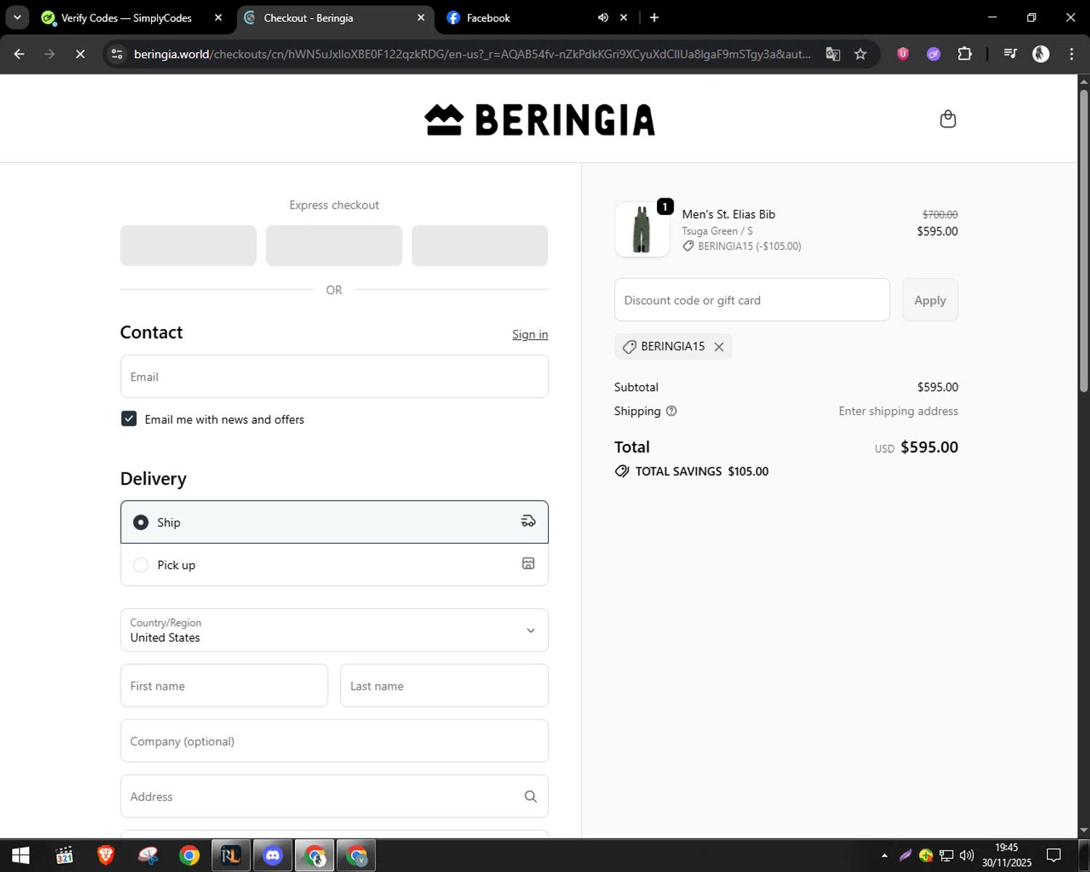The height and width of the screenshot is (872, 1090).
Task: Open the media control icon in toolbar
Action: [1010, 54]
